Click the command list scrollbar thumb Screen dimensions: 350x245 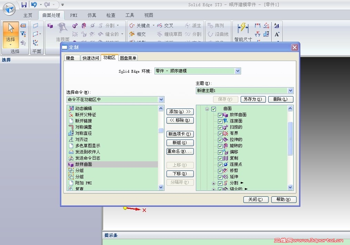(161, 130)
